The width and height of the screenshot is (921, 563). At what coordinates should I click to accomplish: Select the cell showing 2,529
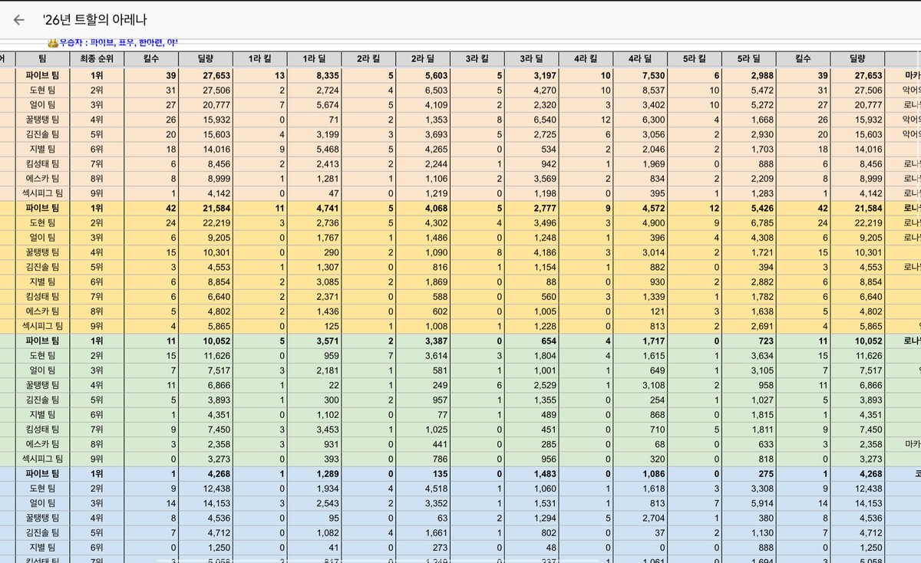tap(532, 385)
